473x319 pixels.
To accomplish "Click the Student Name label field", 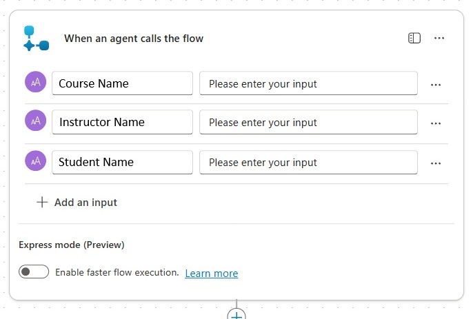I will pos(122,162).
